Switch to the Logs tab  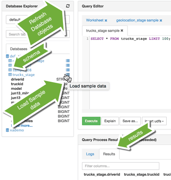90,154
